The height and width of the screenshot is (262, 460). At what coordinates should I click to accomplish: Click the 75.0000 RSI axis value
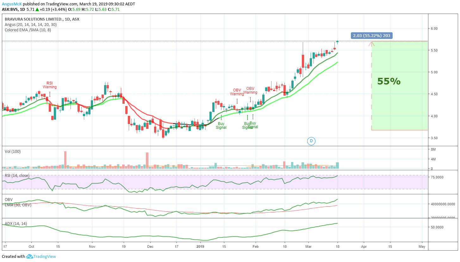pyautogui.click(x=437, y=177)
